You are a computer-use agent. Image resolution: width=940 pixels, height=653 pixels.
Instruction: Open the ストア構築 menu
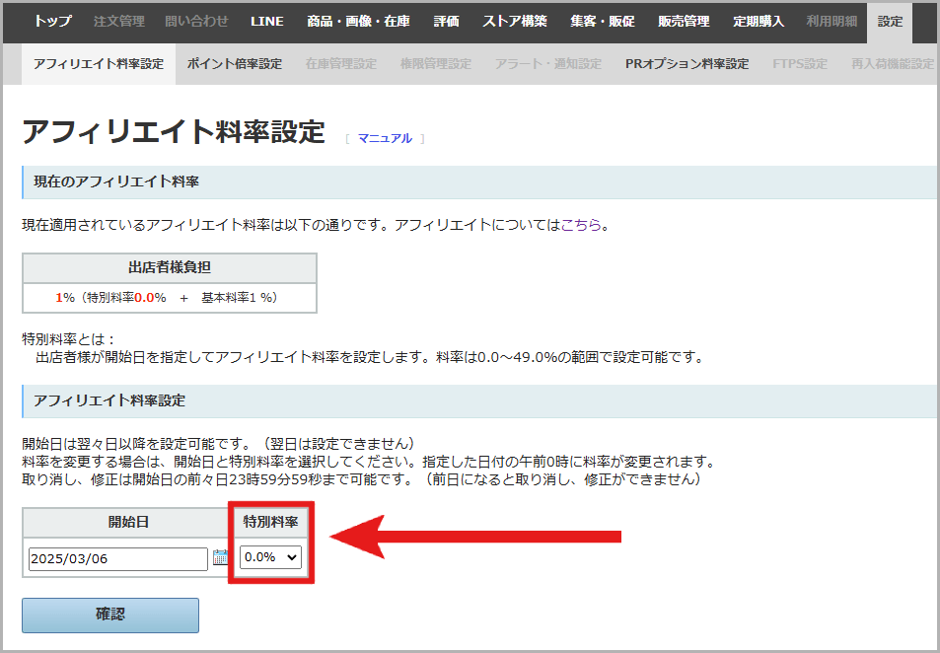[514, 22]
